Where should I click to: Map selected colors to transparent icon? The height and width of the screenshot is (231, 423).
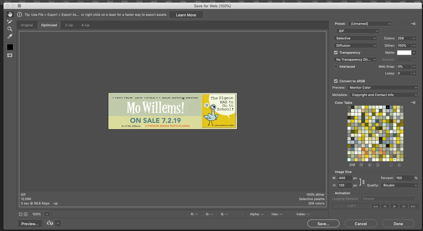tap(361, 165)
